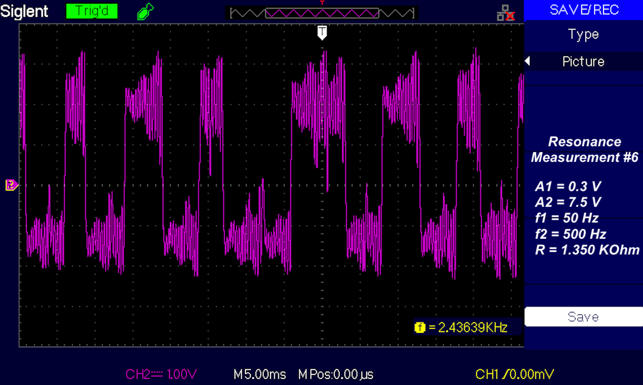Click the Save button
The height and width of the screenshot is (385, 643).
[584, 317]
